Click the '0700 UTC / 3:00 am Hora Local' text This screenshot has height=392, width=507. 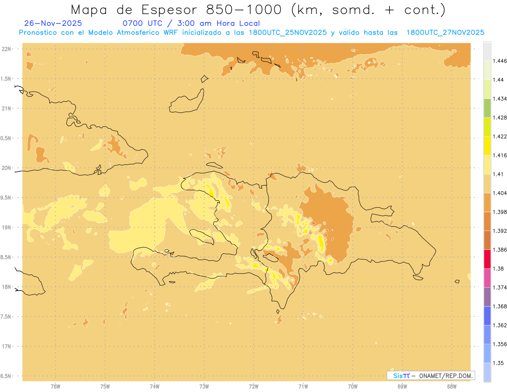pos(191,23)
